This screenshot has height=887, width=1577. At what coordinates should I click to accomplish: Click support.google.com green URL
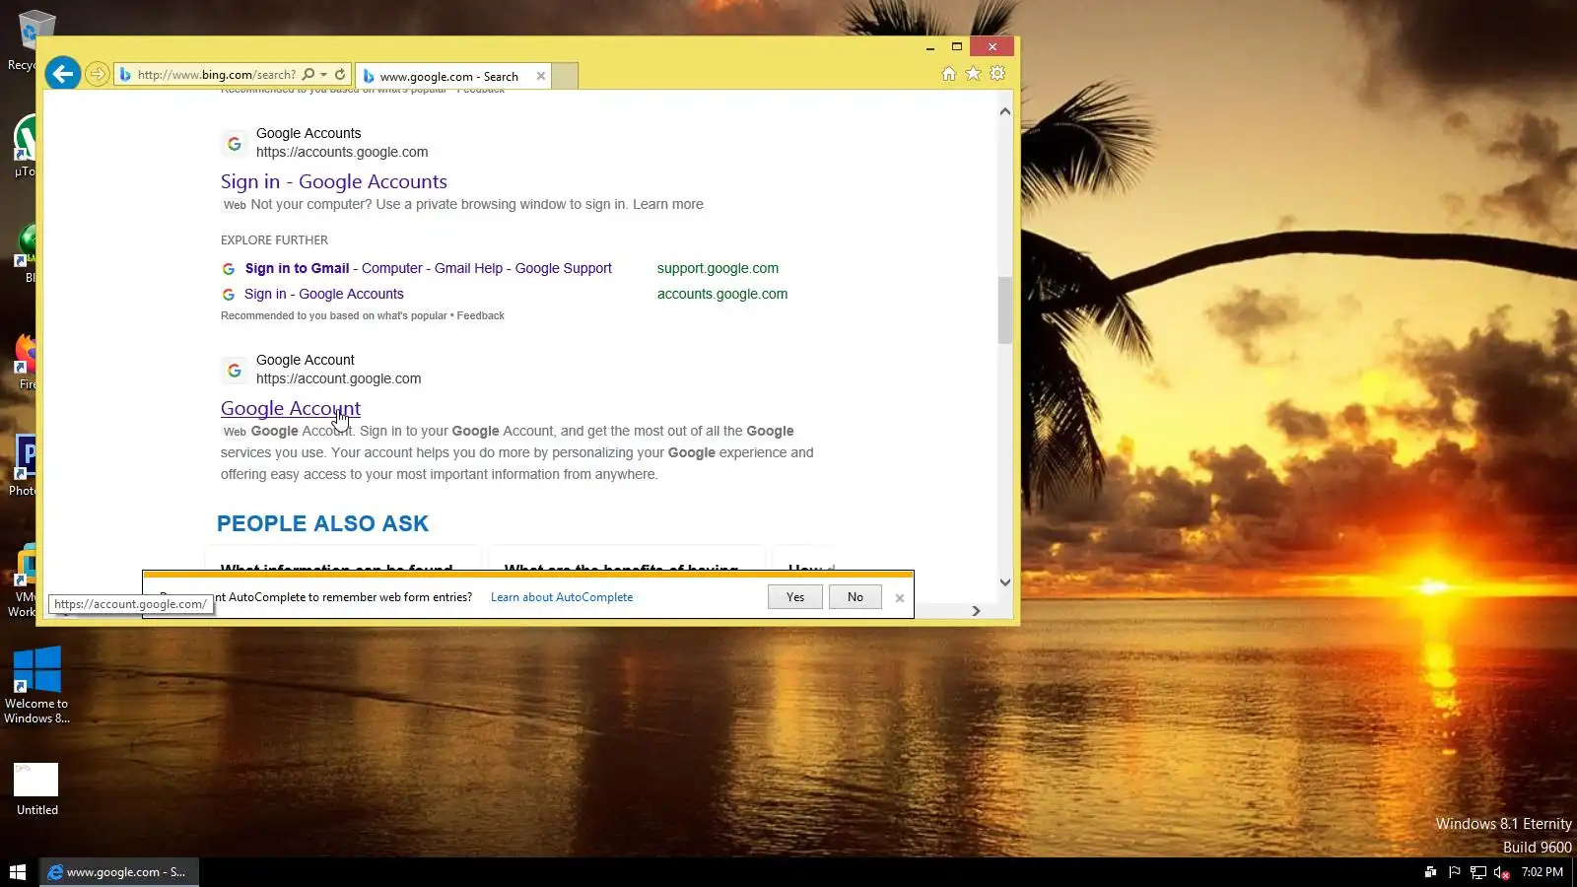[x=718, y=268]
